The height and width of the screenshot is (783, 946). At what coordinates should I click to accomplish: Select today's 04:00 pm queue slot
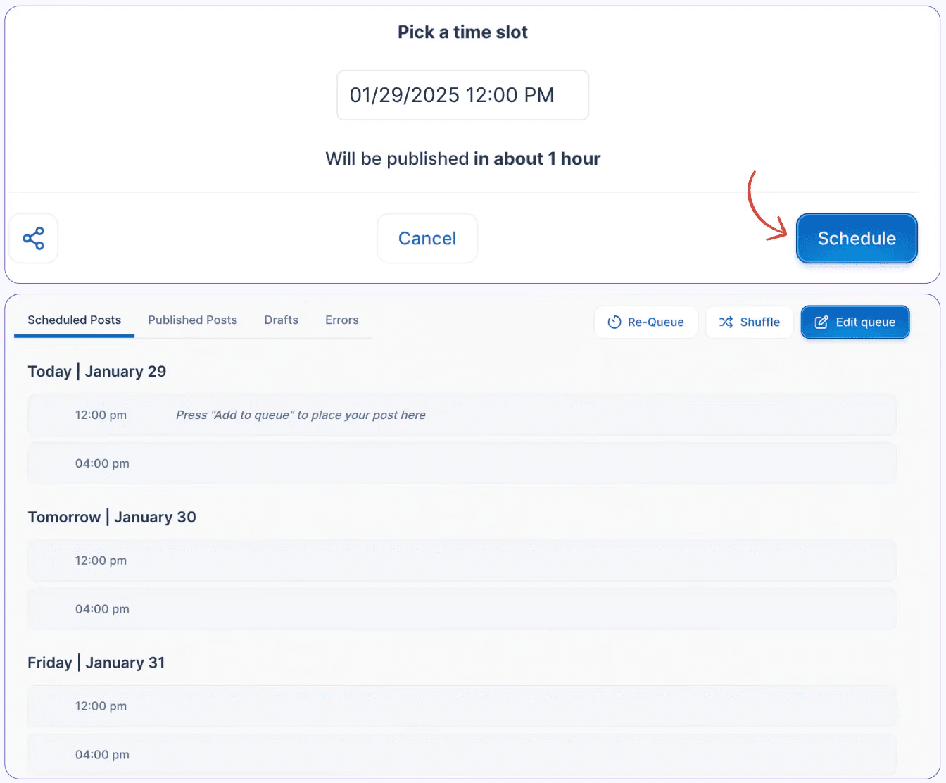tap(462, 463)
